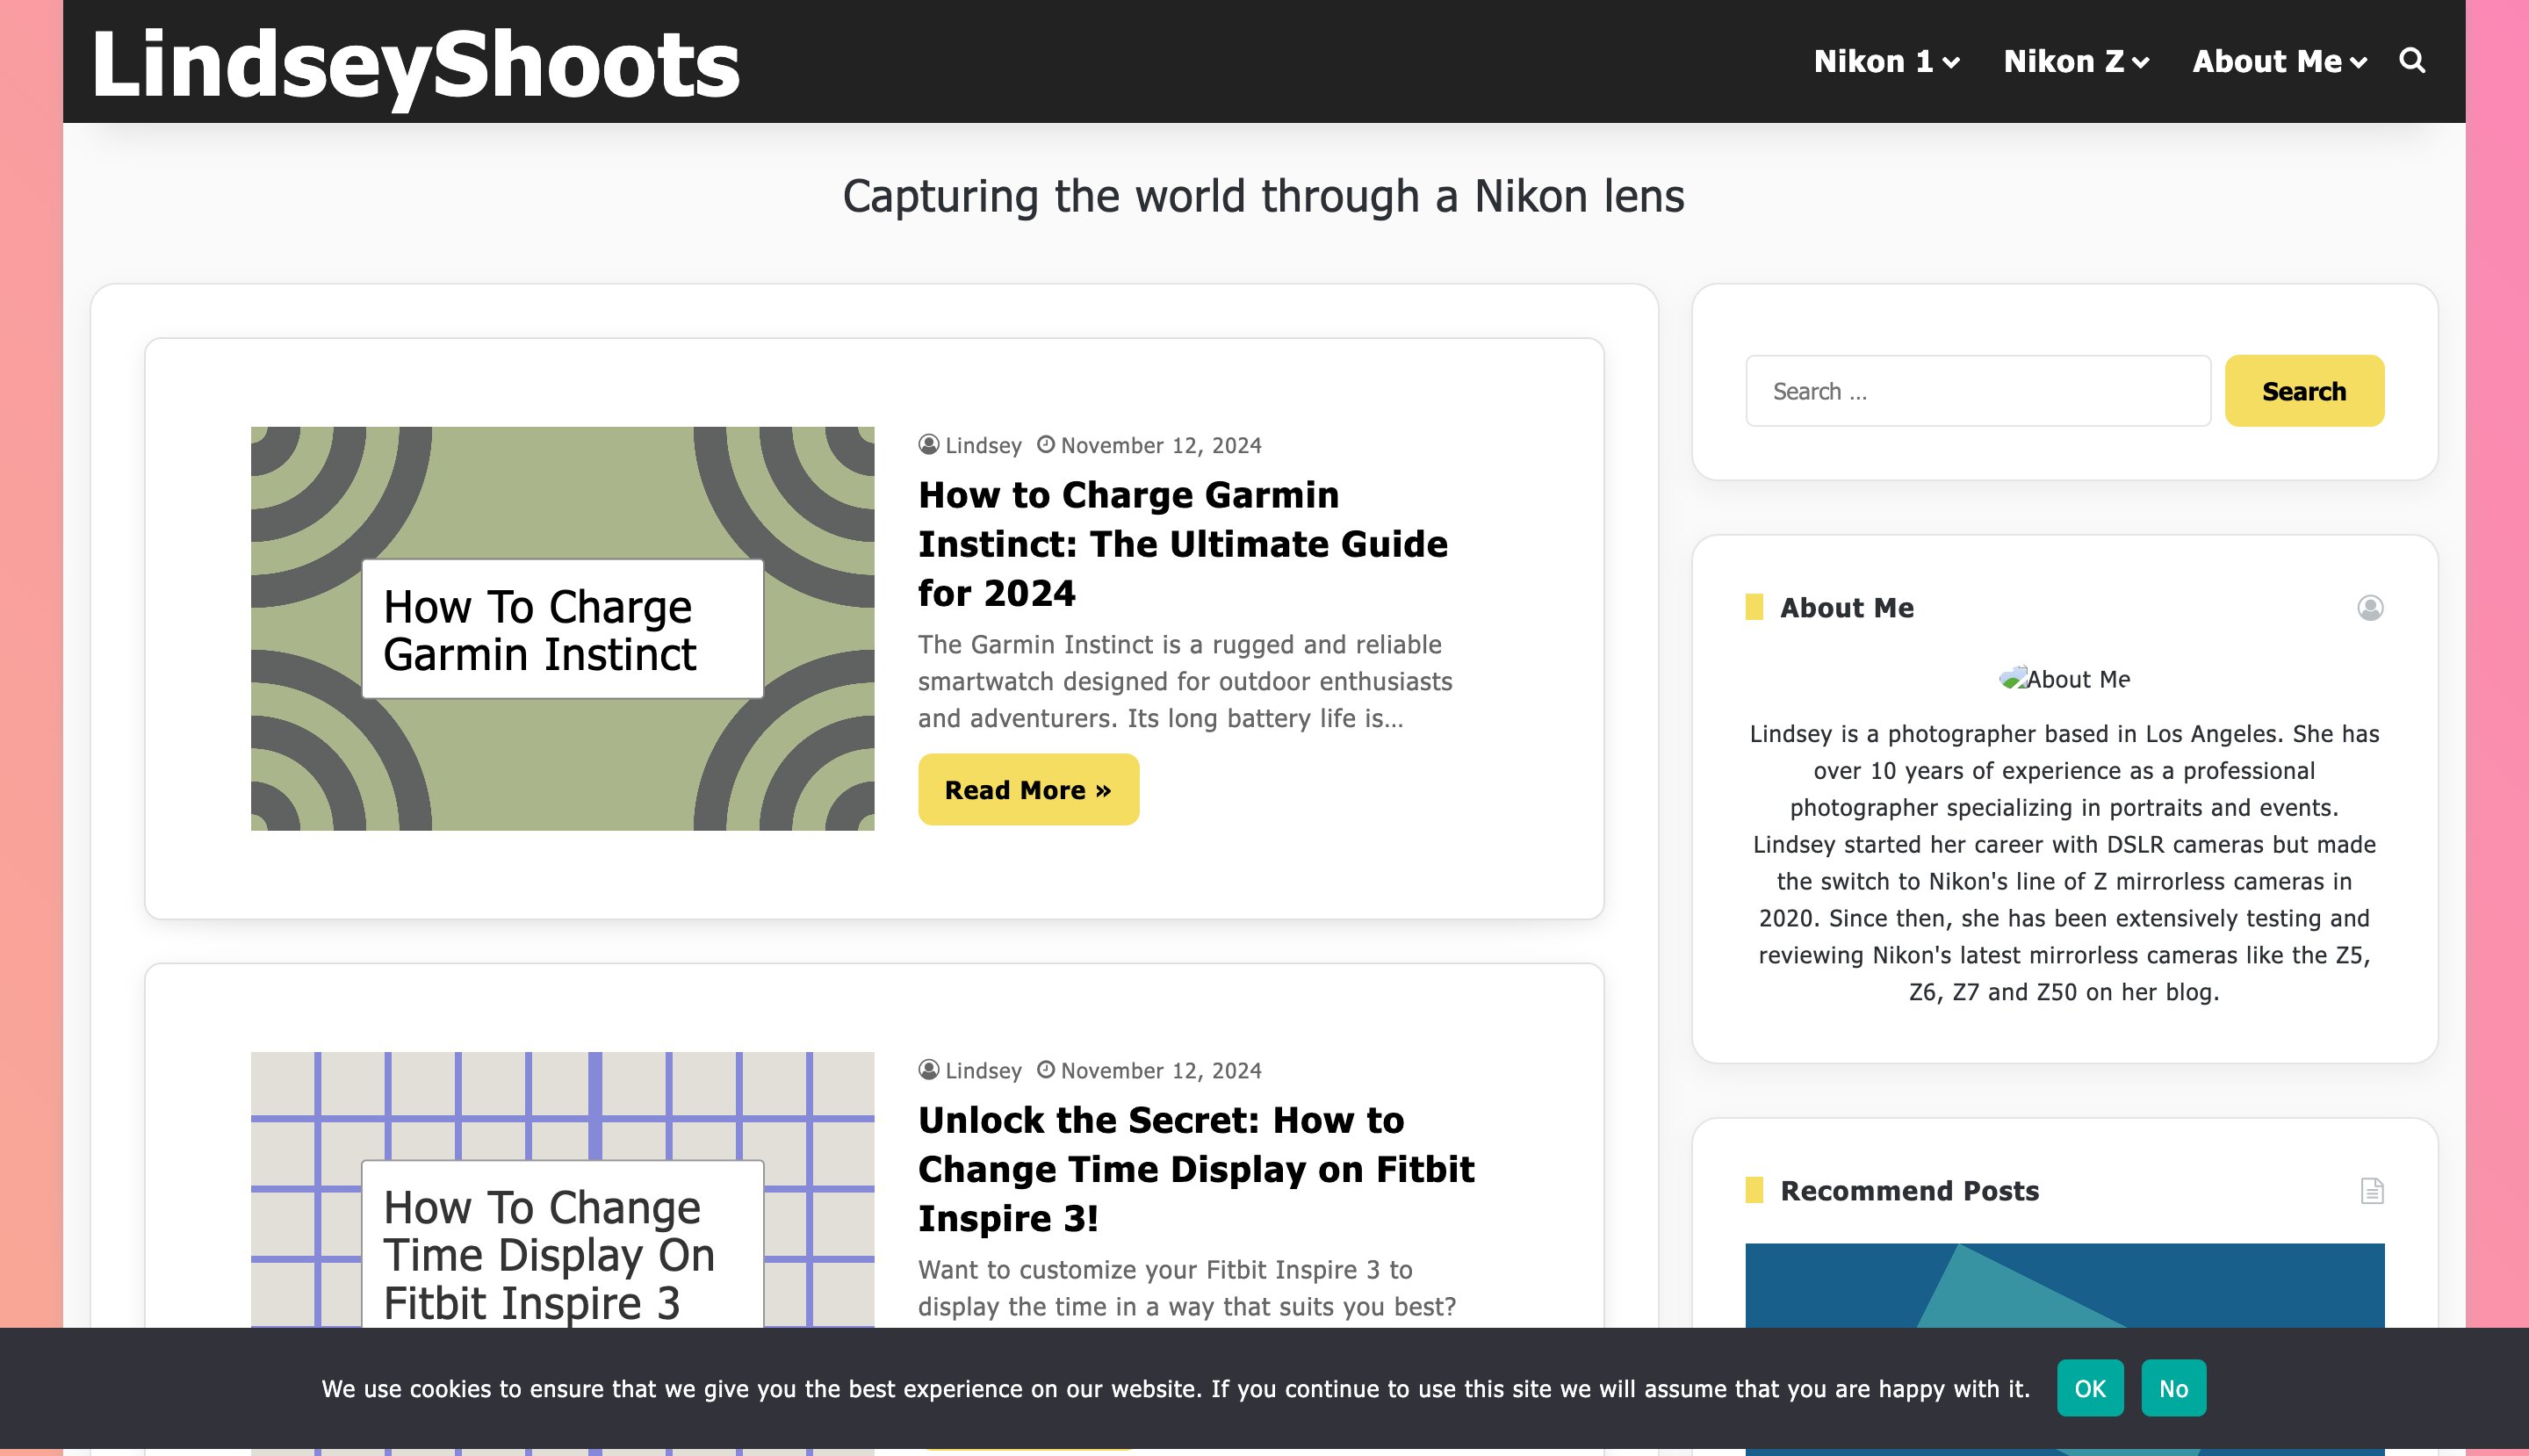Click the broken image icon in About Me widget
The image size is (2529, 1456).
(x=2013, y=677)
